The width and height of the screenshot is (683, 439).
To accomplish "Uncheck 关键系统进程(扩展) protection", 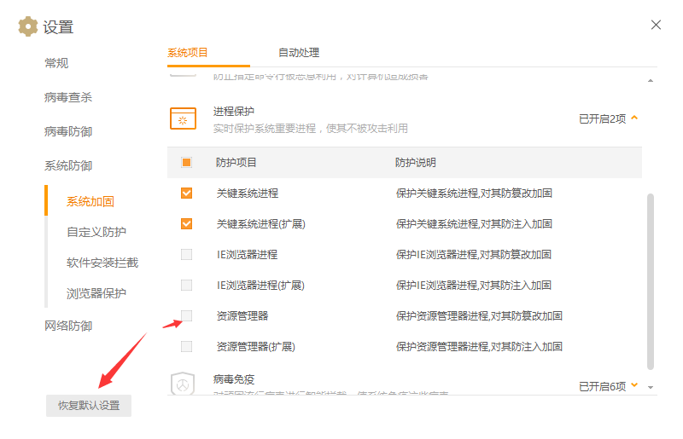I will pos(186,223).
